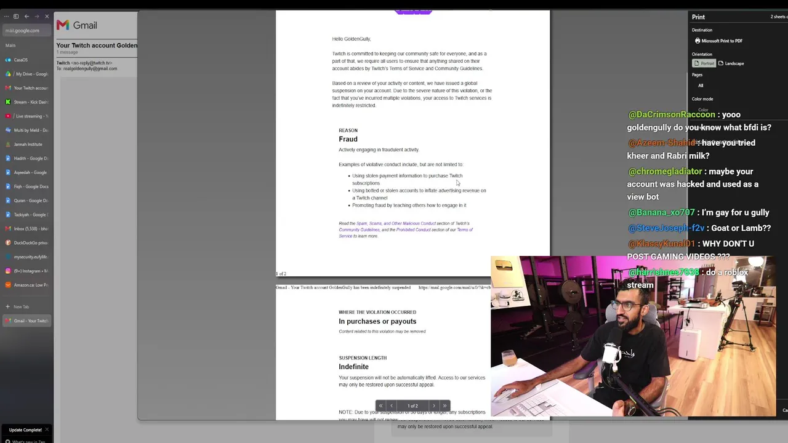The height and width of the screenshot is (443, 788).
Task: Select the active Gmail - Your Twitch tab
Action: pyautogui.click(x=26, y=321)
